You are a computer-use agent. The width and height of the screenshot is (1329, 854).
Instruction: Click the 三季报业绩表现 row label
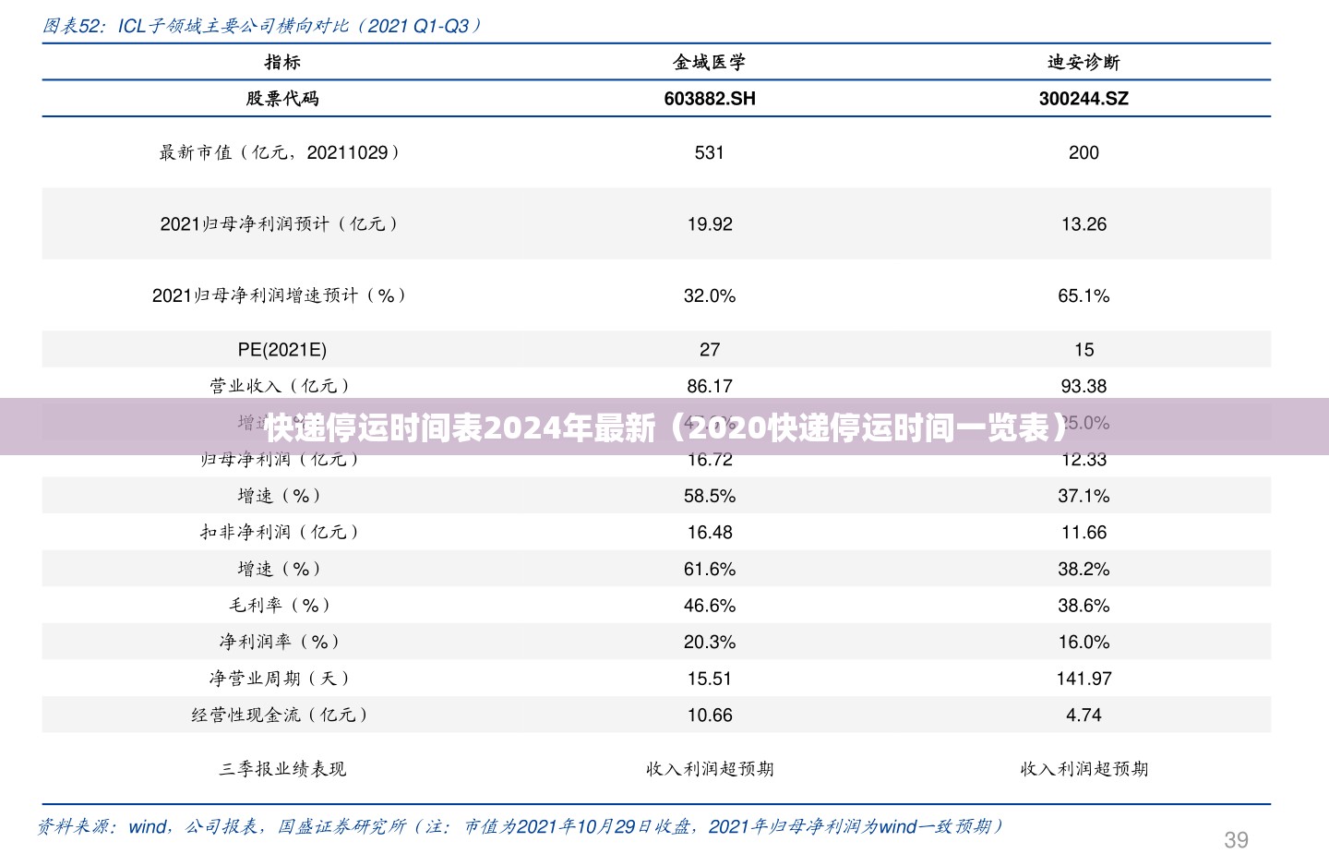(282, 768)
